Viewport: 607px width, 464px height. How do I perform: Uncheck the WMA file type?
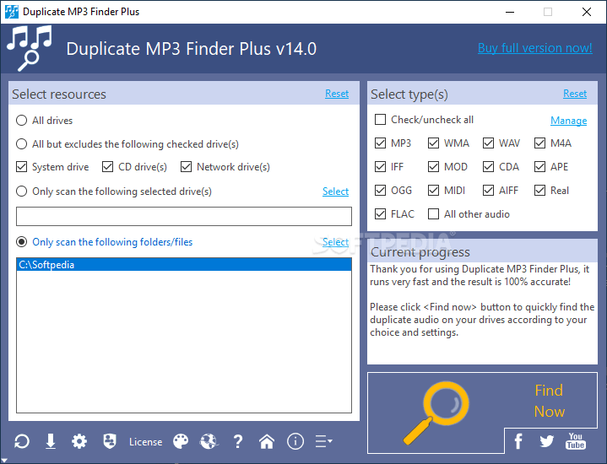433,143
